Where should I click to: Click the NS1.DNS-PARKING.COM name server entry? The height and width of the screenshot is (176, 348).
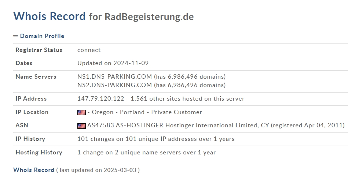[114, 77]
